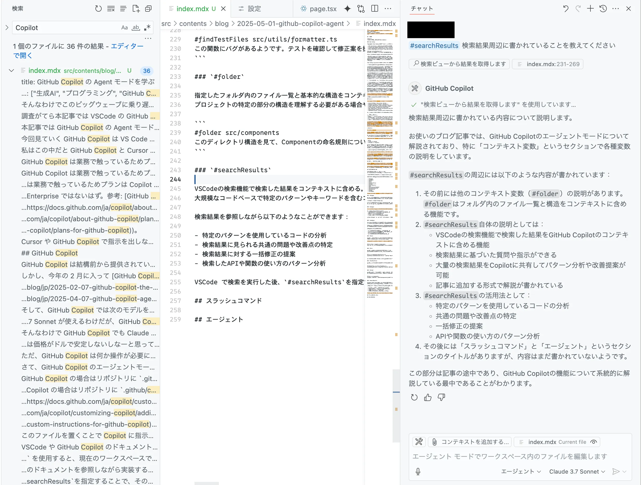Toggle match case in the search box
The height and width of the screenshot is (485, 641).
[124, 28]
